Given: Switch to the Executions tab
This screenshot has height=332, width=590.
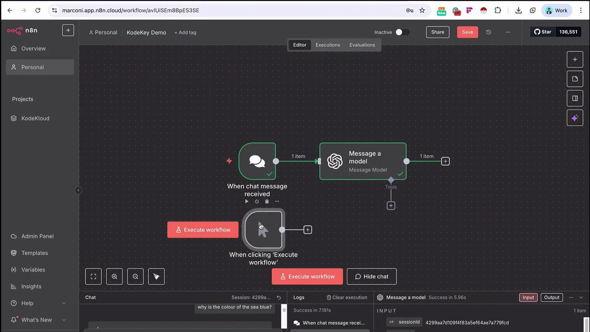Looking at the screenshot, I should pyautogui.click(x=328, y=45).
